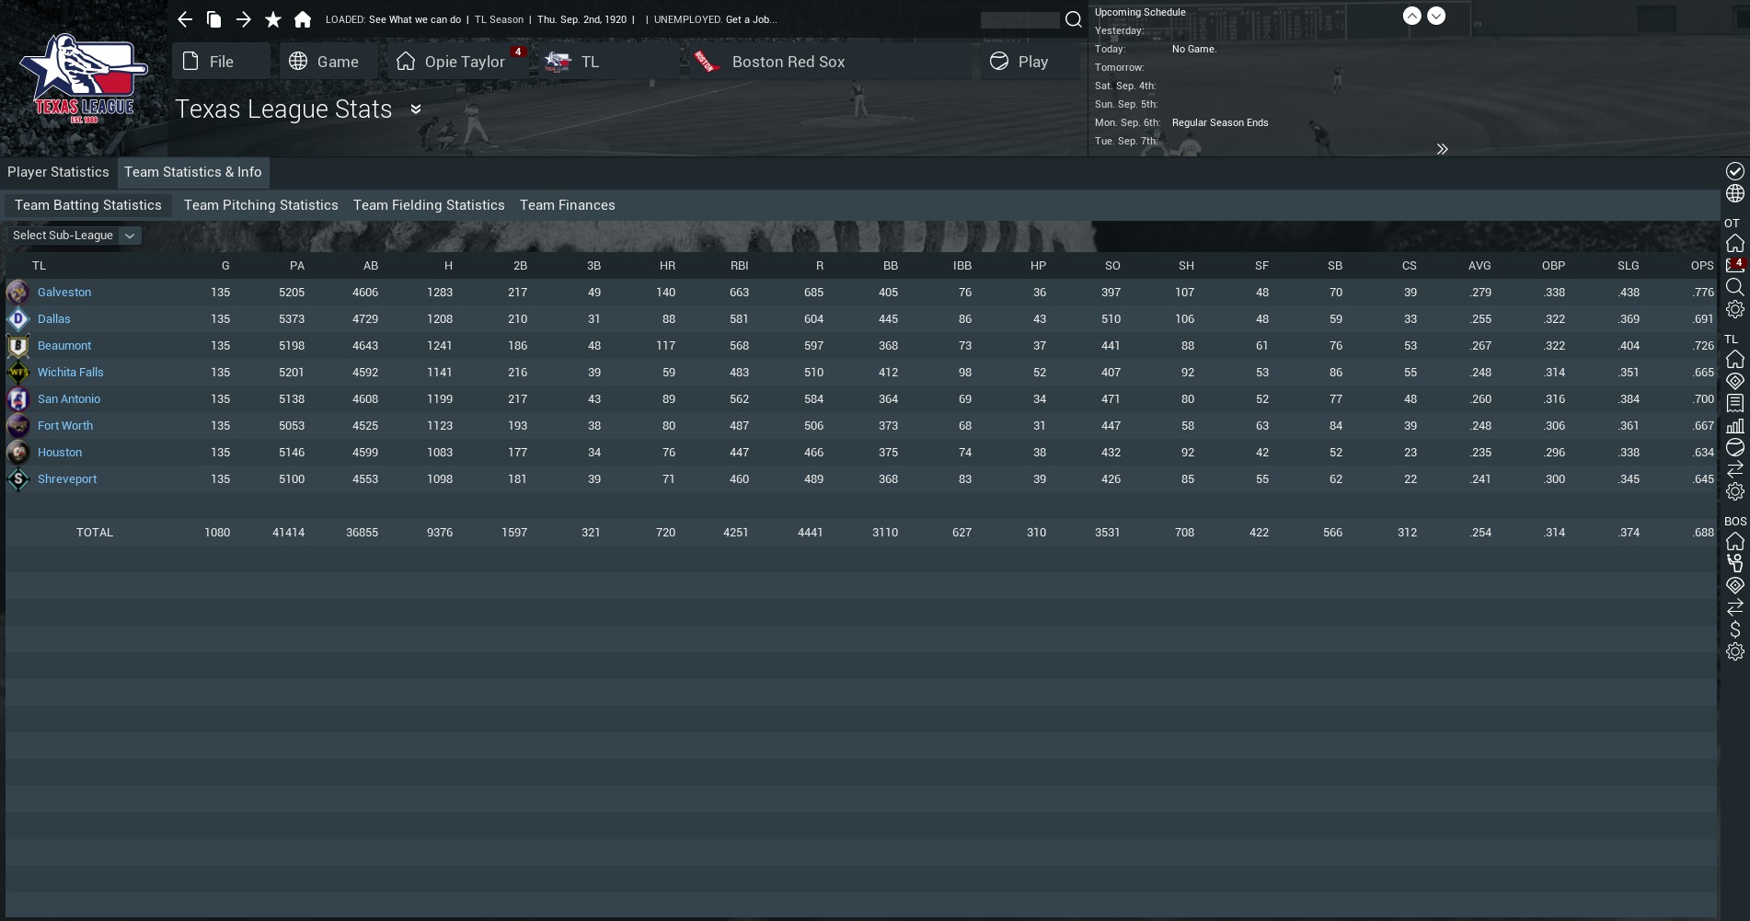Click the globe icon in right sidebar

point(1734,193)
